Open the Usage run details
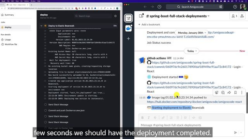 [8, 39]
